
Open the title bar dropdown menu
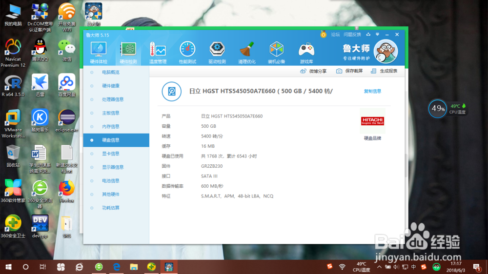[377, 35]
